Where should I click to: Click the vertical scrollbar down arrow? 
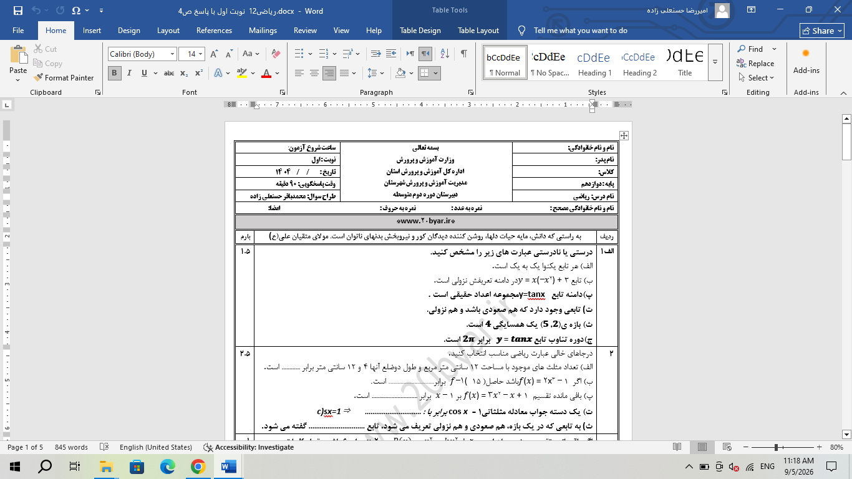pyautogui.click(x=846, y=434)
